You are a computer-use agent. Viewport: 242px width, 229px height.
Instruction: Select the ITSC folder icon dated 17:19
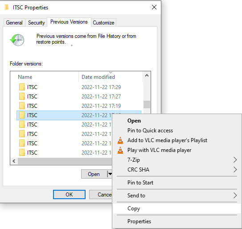click(22, 106)
